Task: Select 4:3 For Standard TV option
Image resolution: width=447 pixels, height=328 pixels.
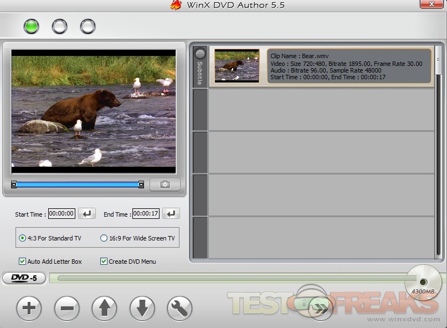Action: pyautogui.click(x=23, y=238)
